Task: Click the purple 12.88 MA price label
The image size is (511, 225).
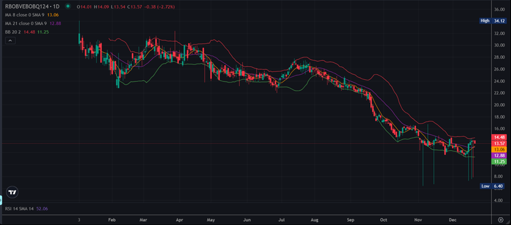Action: (x=499, y=155)
